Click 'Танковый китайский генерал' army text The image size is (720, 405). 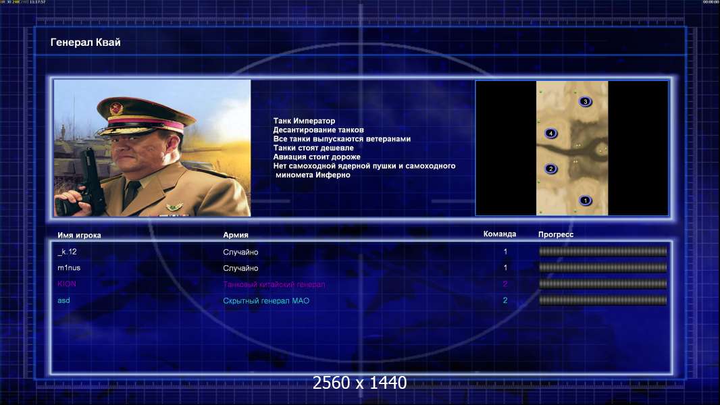click(x=274, y=284)
